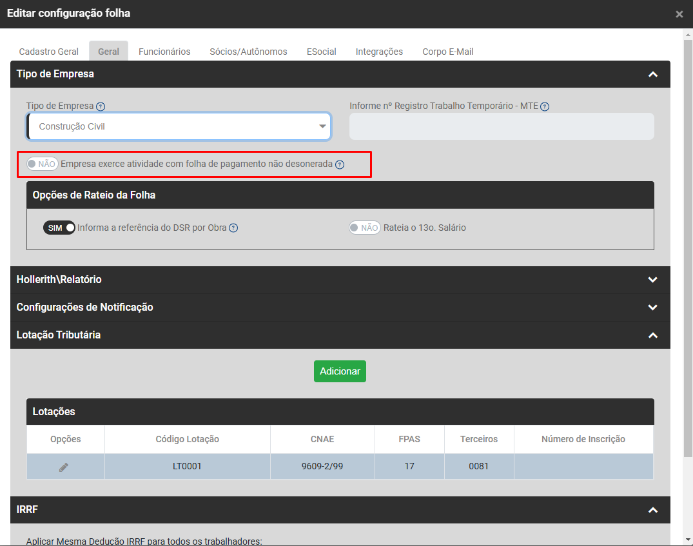The image size is (693, 546).
Task: Click help icon after folha de pagamento não desonerada
Action: [340, 164]
